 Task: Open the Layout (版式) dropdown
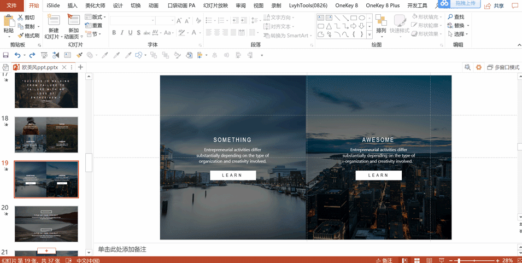pos(95,16)
